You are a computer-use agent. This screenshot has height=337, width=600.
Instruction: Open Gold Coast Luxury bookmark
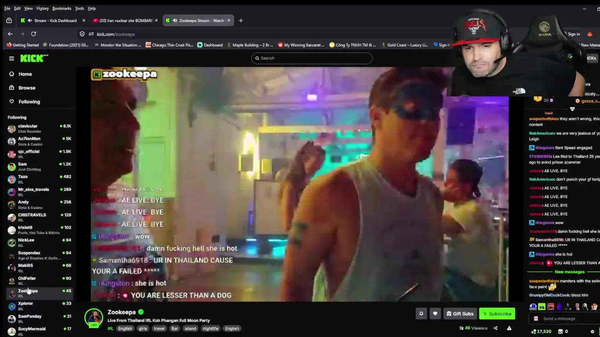tap(404, 45)
